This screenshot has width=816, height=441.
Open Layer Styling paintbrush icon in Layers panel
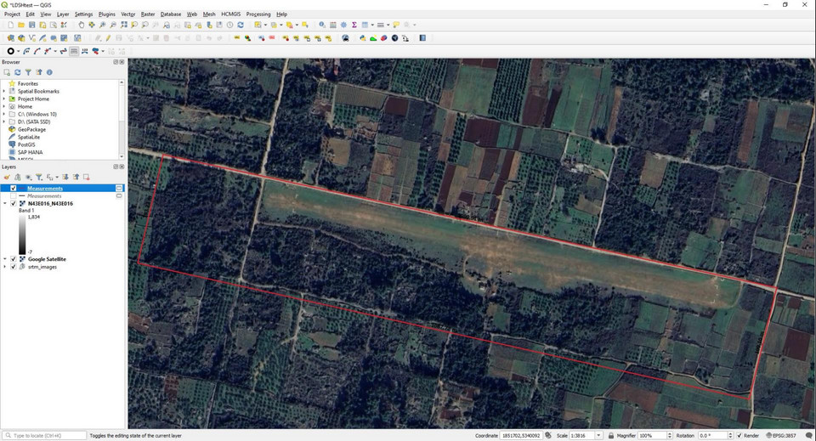click(x=7, y=178)
